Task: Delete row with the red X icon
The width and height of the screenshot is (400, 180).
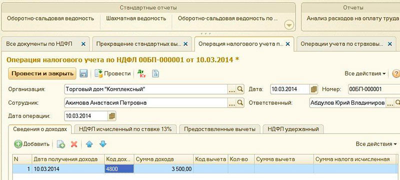Action: [74, 144]
